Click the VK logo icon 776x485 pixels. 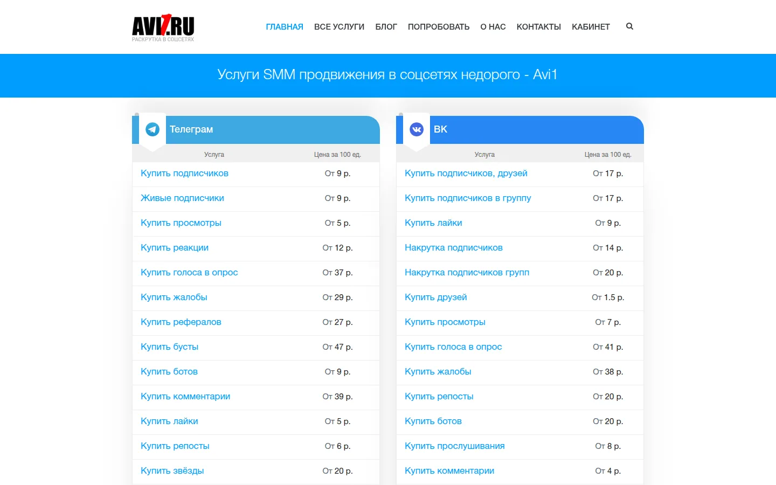coord(417,129)
